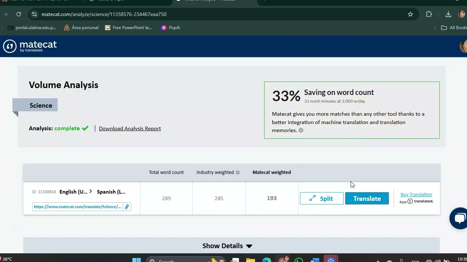Click the Matecat logo in the header
The width and height of the screenshot is (467, 262).
click(30, 46)
